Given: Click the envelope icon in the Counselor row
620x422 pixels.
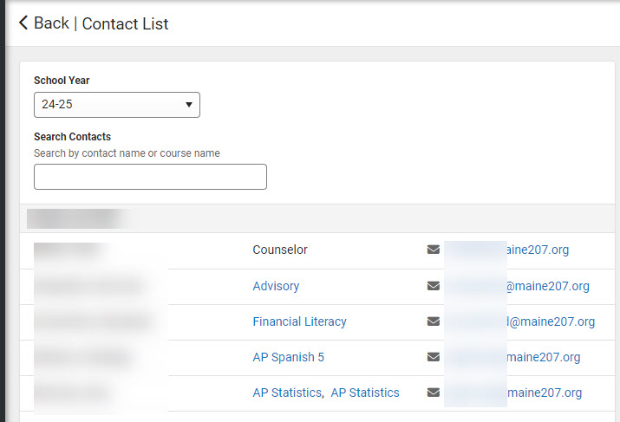Looking at the screenshot, I should [434, 250].
